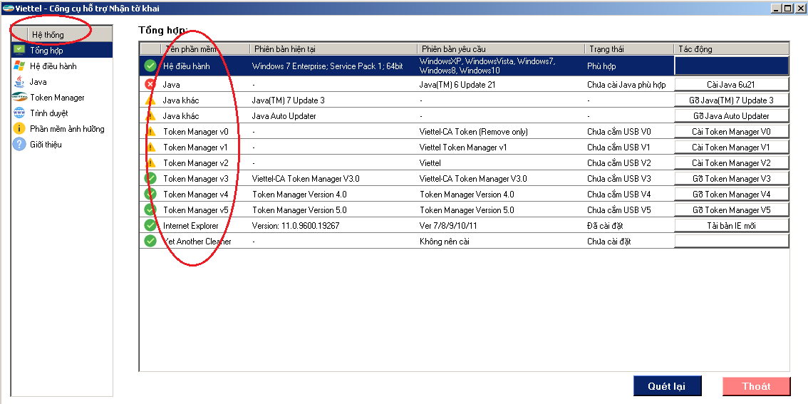Image resolution: width=808 pixels, height=404 pixels.
Task: Uninstall with Gỡ Token Manager V3 button
Action: [731, 179]
